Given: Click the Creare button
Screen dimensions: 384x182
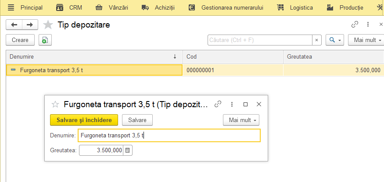Looking at the screenshot, I should [x=20, y=40].
